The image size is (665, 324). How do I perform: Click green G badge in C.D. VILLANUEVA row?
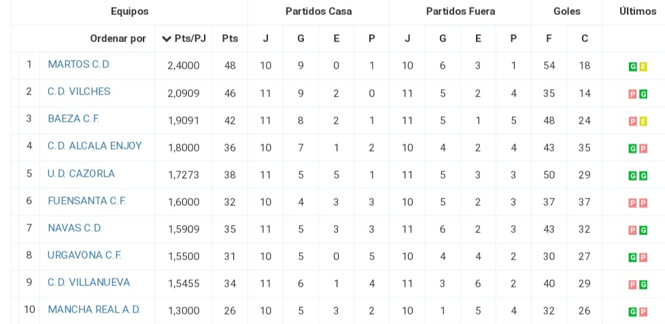click(x=643, y=285)
